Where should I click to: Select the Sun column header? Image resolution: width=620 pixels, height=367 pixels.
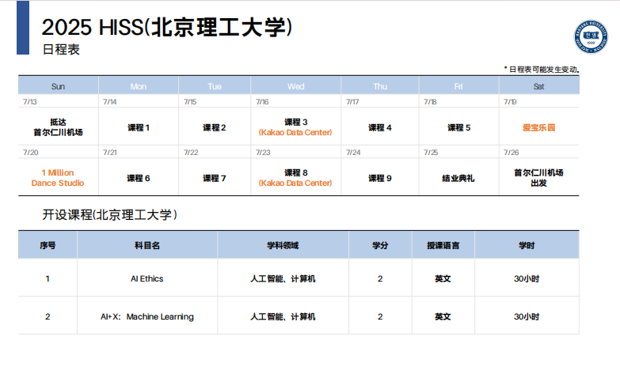tap(58, 86)
